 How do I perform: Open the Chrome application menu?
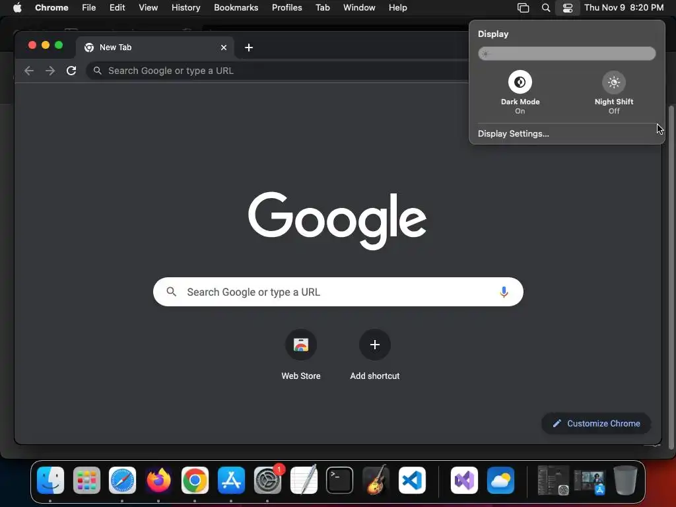(51, 8)
